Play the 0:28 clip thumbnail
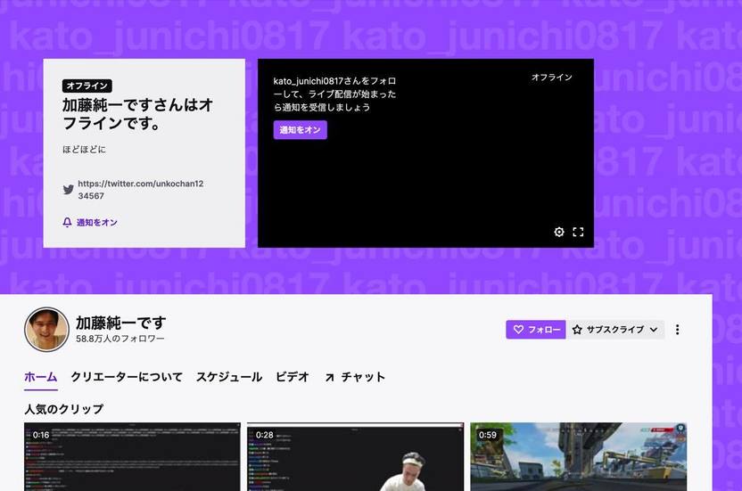 coord(355,456)
